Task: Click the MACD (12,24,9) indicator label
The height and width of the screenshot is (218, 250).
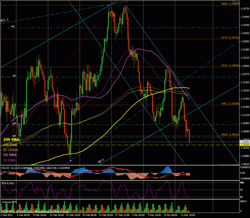Action: [x=11, y=168]
